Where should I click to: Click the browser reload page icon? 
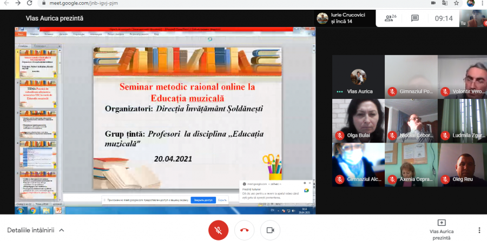pyautogui.click(x=30, y=3)
